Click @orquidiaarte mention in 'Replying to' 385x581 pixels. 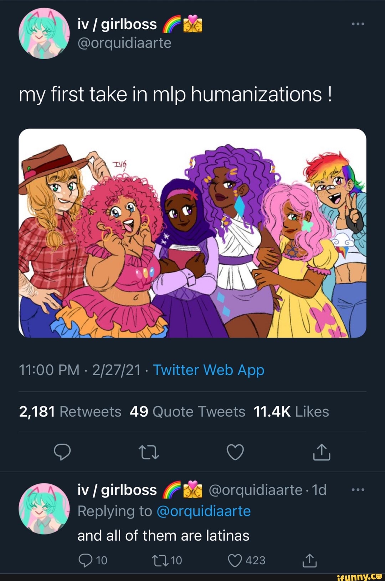[x=204, y=511]
